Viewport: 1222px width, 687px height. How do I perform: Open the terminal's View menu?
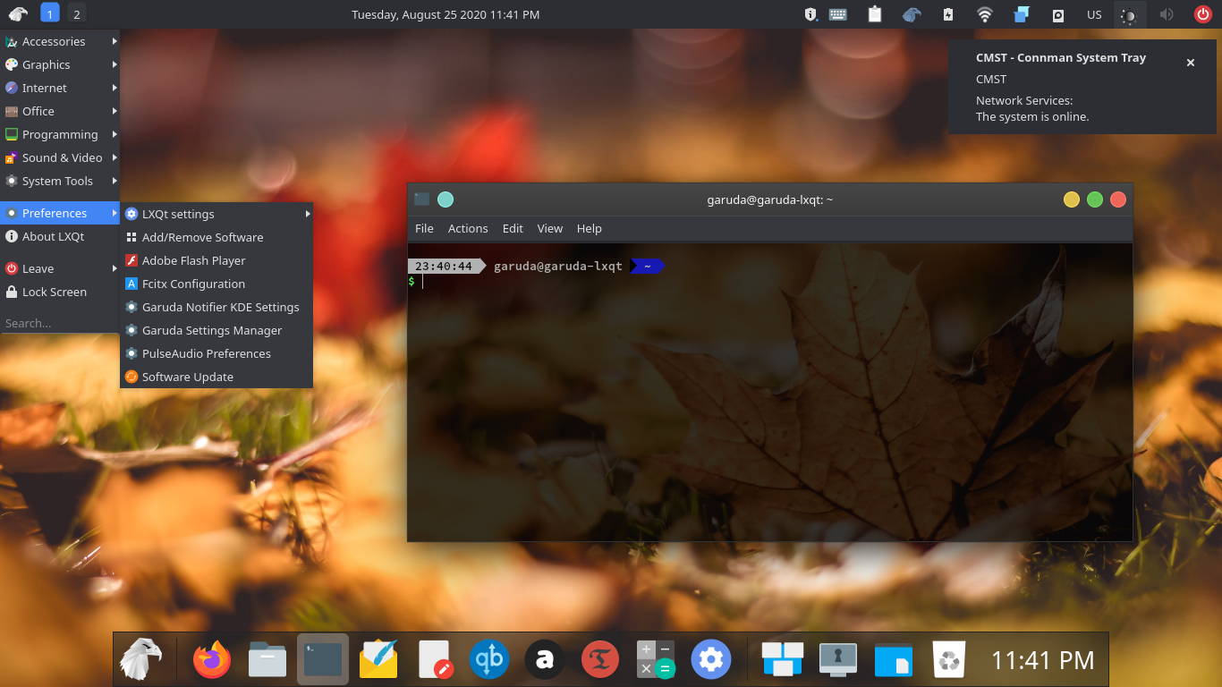[550, 228]
